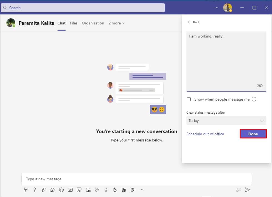This screenshot has width=272, height=197.
Task: Open the sticker picker
Action: [79, 190]
